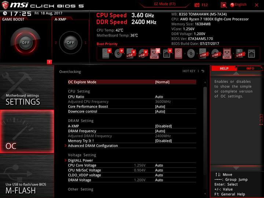Change the A-XMP [Disabled] setting row
Viewport: 264px width, 198px height.
click(x=132, y=126)
